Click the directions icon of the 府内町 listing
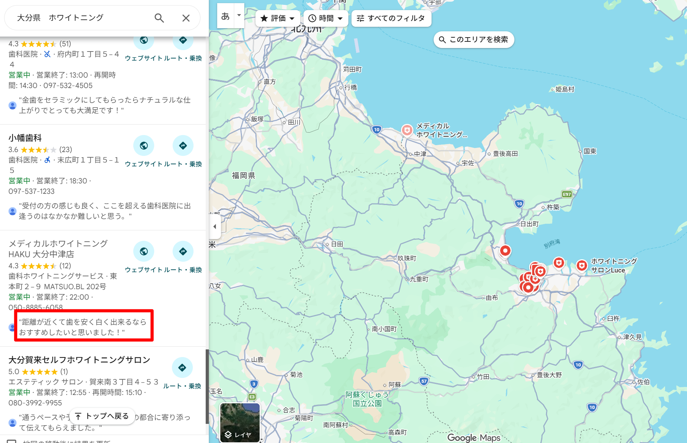Viewport: 687px width, 443px height. coord(183,40)
